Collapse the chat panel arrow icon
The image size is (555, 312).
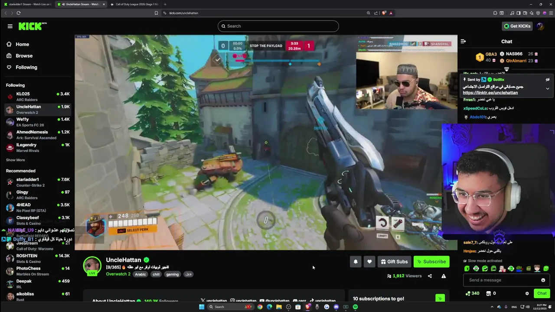click(463, 42)
